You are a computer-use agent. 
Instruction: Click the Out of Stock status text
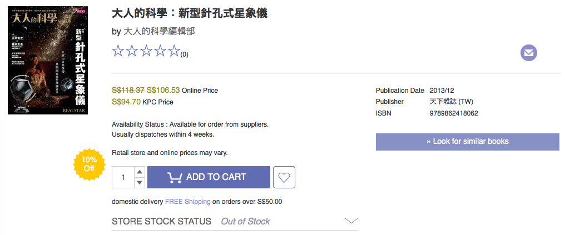point(245,221)
